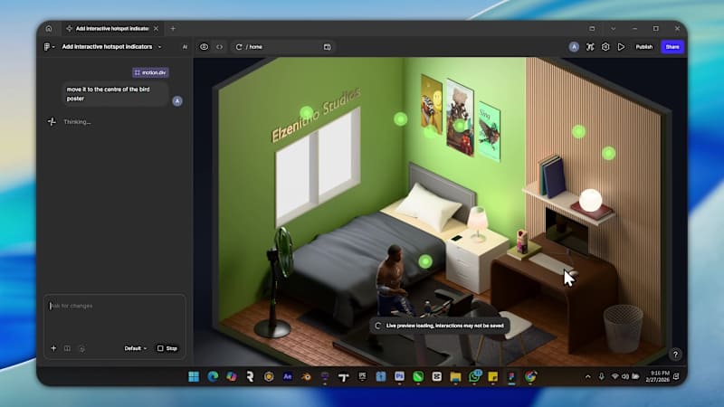The image size is (724, 407).
Task: Expand the chevron dropdown in the title bar
Action: (614, 29)
